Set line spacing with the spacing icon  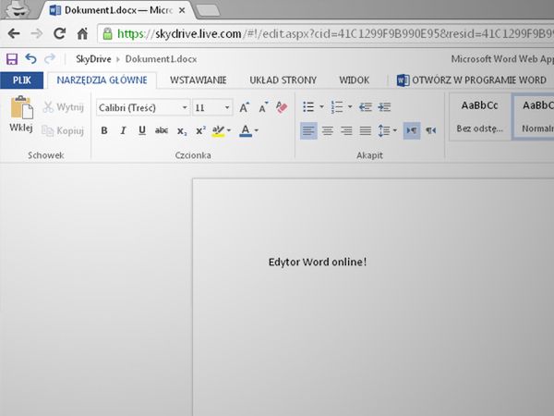(384, 131)
